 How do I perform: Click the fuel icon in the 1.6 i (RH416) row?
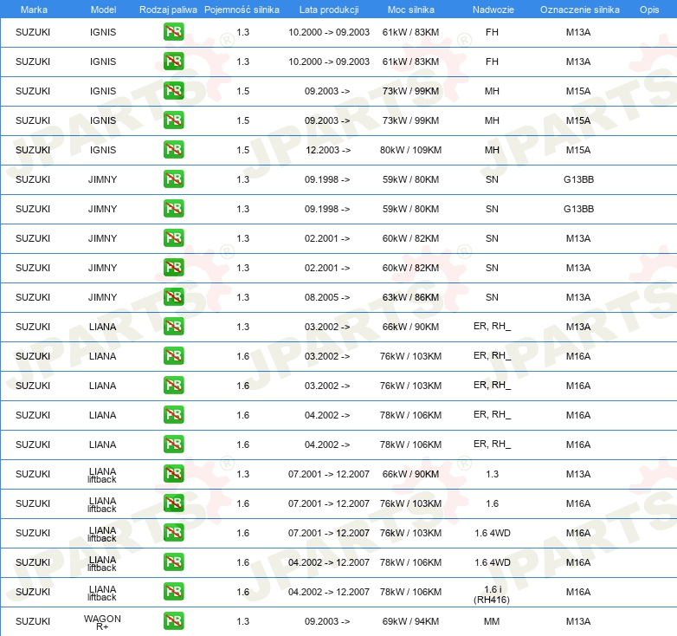click(173, 591)
